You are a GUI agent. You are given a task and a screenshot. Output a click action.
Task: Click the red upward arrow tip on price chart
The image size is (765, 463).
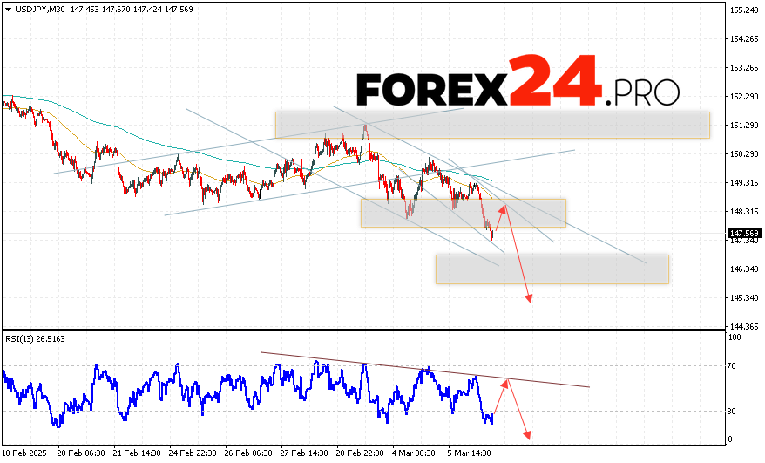pos(503,207)
